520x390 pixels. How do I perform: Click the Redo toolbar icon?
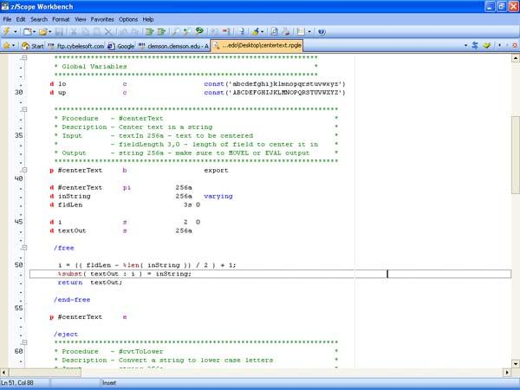click(134, 31)
